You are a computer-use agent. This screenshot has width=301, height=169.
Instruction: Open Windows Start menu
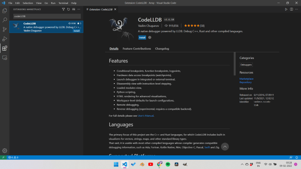point(116,164)
